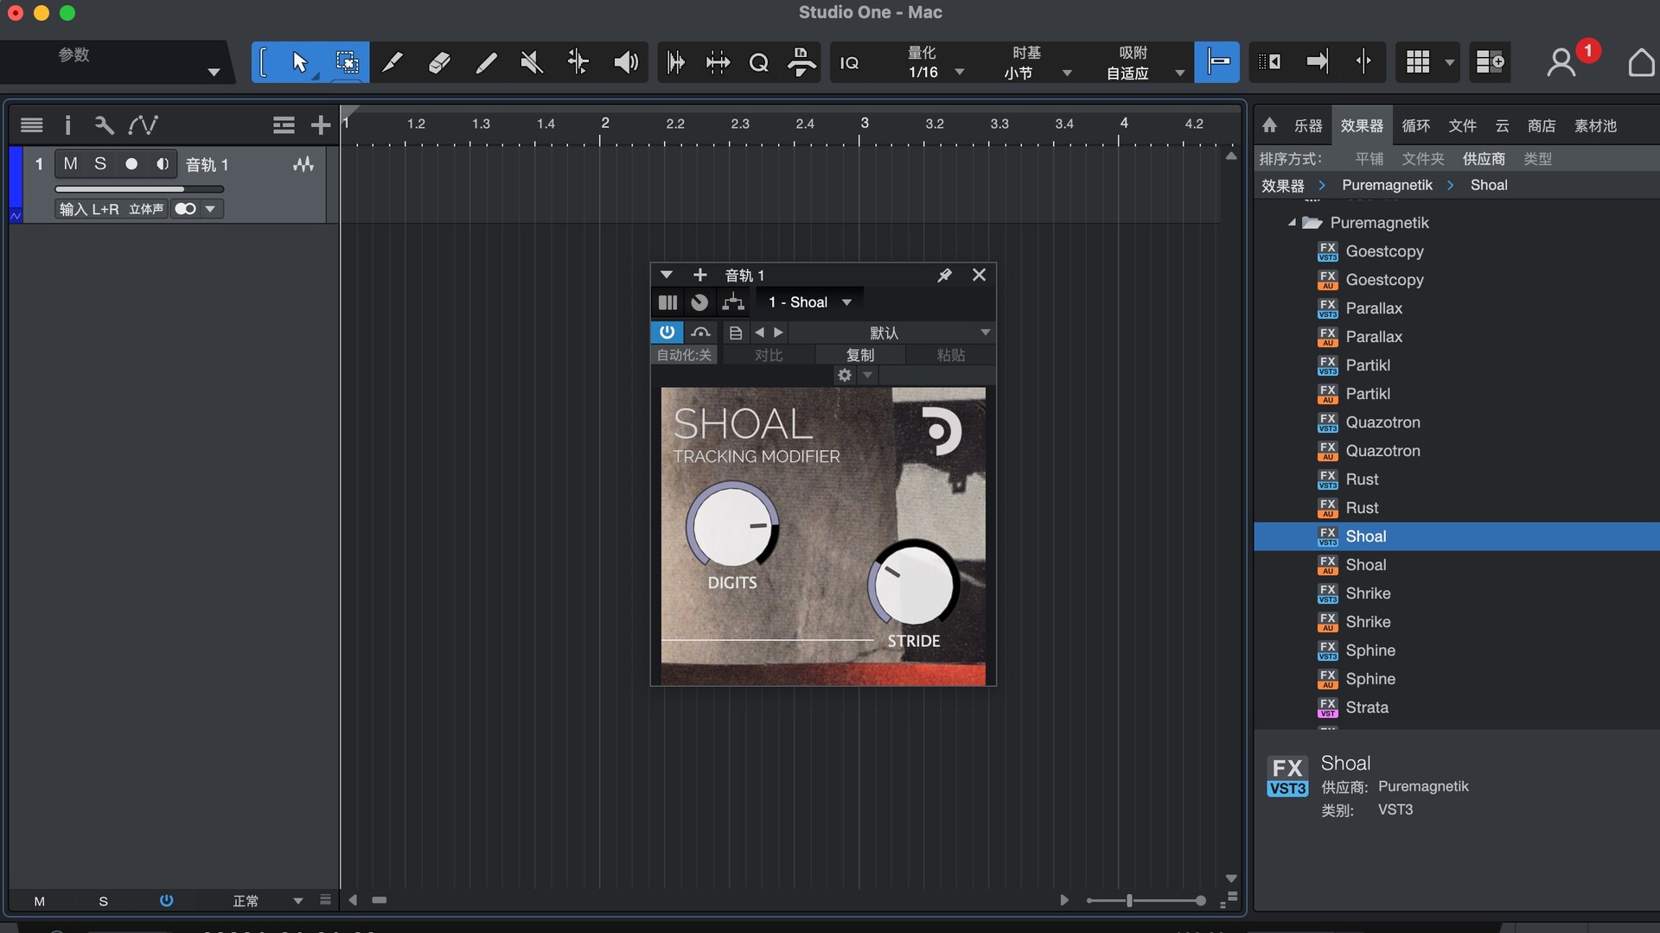Screen dimensions: 1660x933
Task: Open the track list icon
Action: pos(32,125)
